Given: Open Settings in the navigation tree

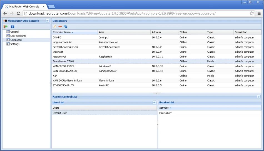Looking at the screenshot, I should [x=15, y=44].
